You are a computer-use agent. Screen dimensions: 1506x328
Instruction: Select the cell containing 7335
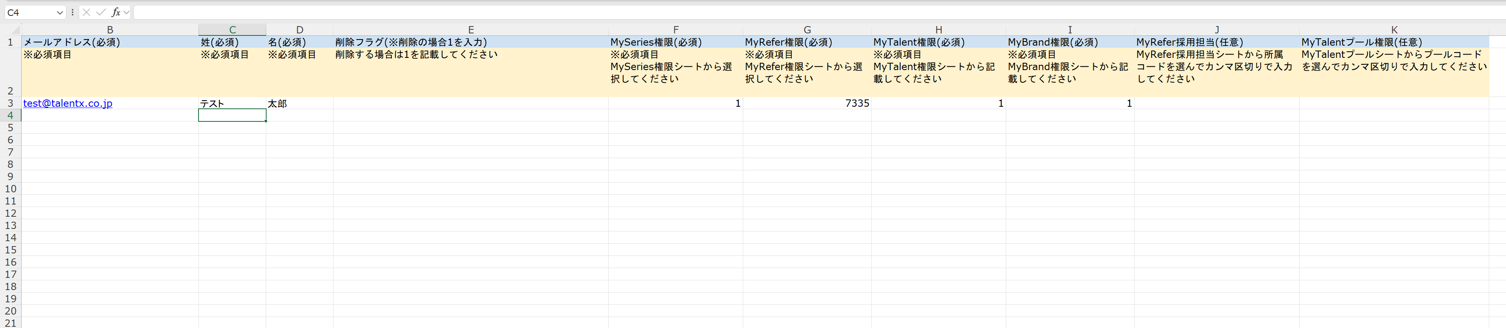tap(807, 103)
